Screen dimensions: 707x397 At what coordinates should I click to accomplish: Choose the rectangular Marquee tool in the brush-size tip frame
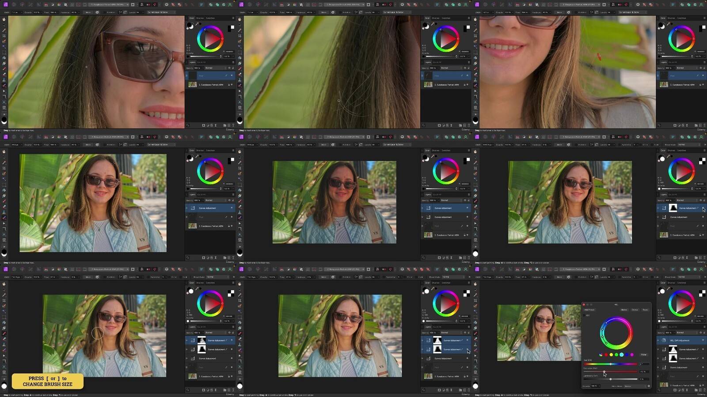[4, 317]
